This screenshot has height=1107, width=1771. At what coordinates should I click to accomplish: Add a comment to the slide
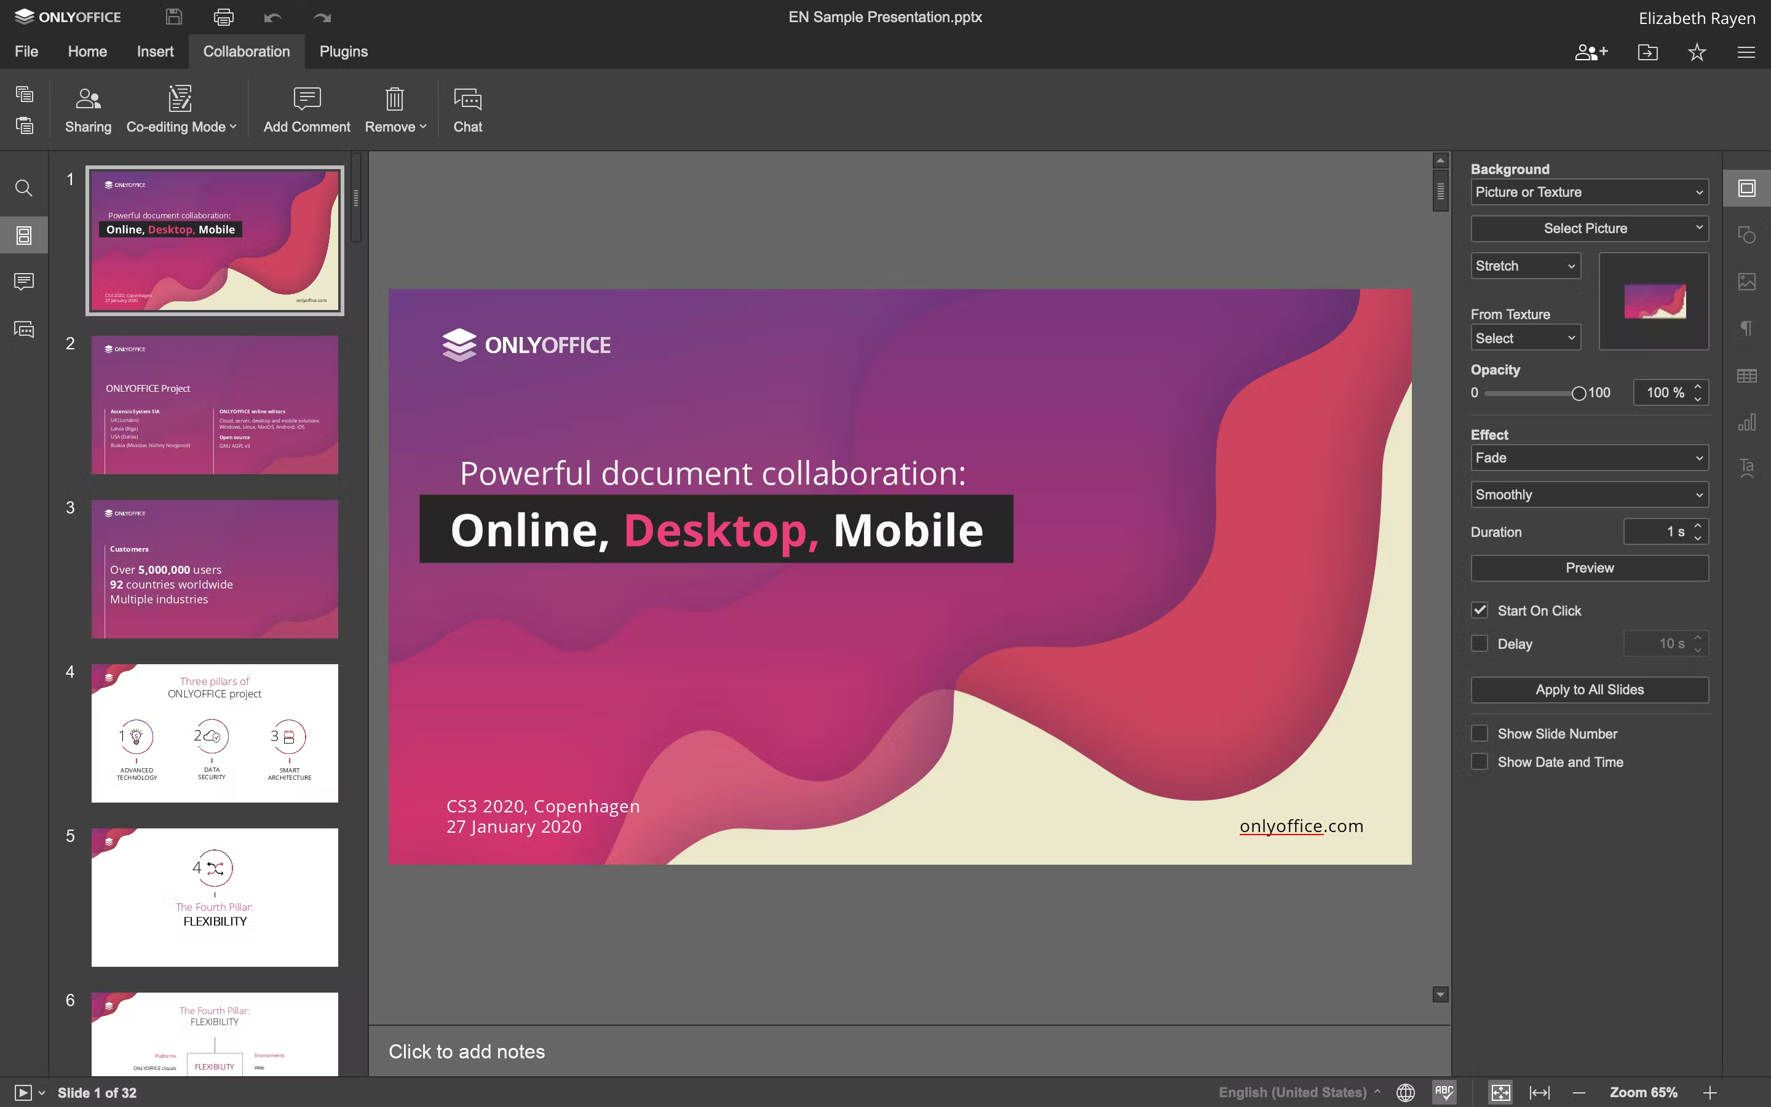click(x=307, y=110)
